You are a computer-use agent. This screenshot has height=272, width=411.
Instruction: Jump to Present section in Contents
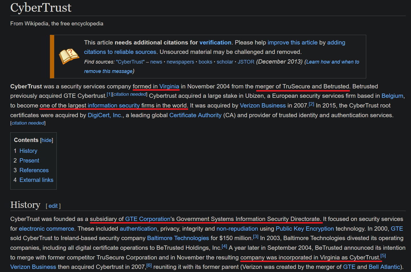29,161
